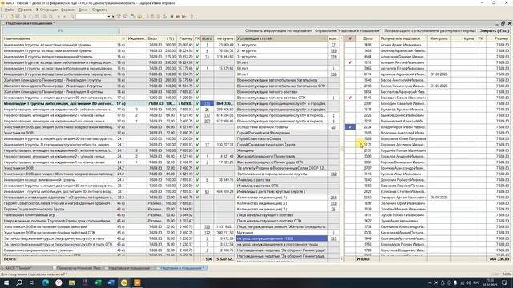The width and height of the screenshot is (513, 288).
Task: Click the Условия для статей column header
Action: pos(281,38)
